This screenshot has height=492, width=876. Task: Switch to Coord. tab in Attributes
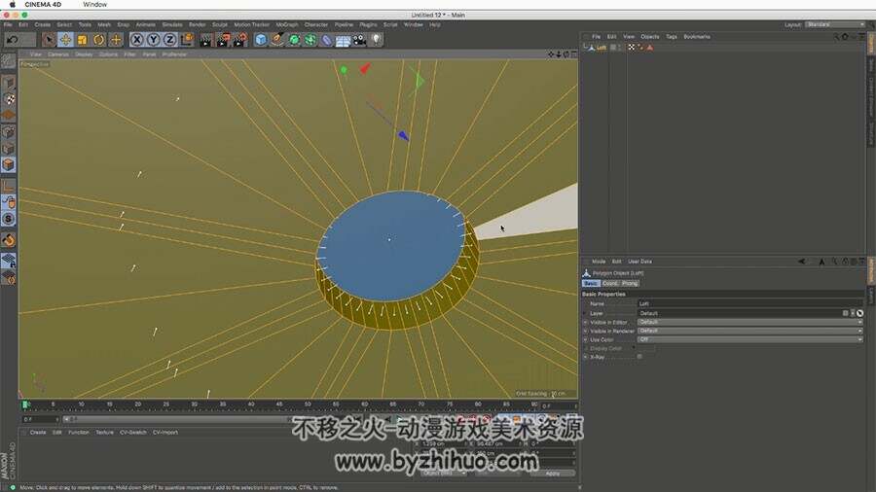tap(609, 283)
